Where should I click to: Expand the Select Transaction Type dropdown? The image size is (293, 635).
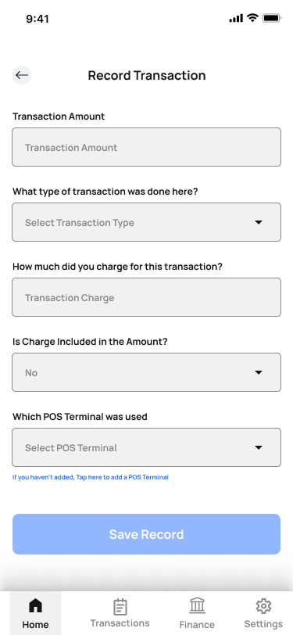click(x=147, y=222)
